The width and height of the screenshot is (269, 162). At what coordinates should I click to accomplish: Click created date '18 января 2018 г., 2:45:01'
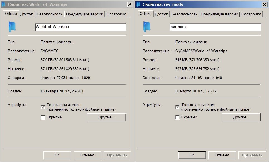pyautogui.click(x=62, y=91)
